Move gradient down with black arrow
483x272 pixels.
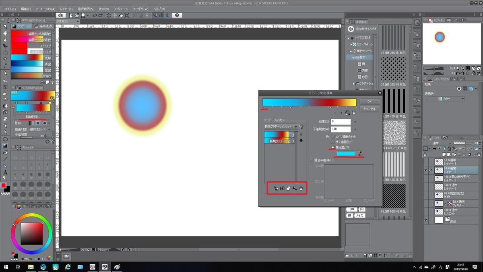click(301, 140)
